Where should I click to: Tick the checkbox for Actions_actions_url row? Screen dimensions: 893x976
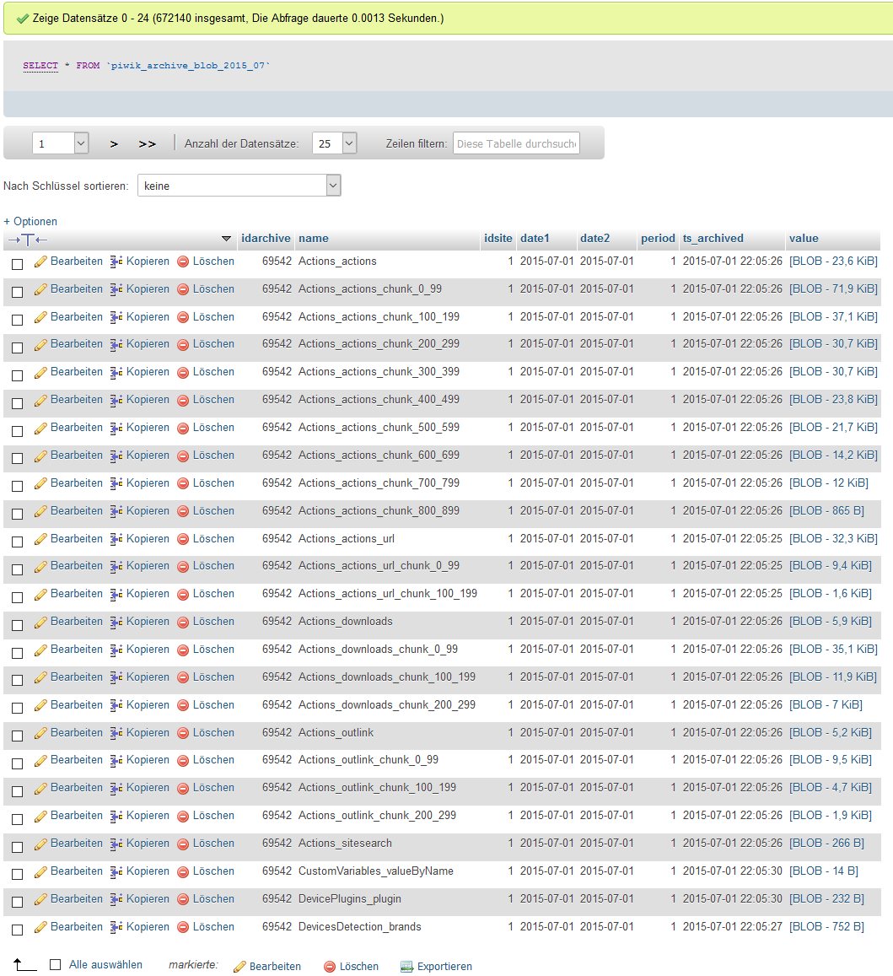17,542
